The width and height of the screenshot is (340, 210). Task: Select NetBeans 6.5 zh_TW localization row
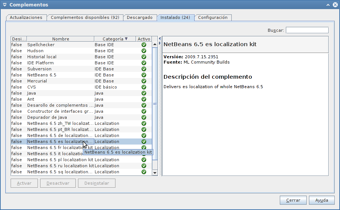(x=60, y=123)
